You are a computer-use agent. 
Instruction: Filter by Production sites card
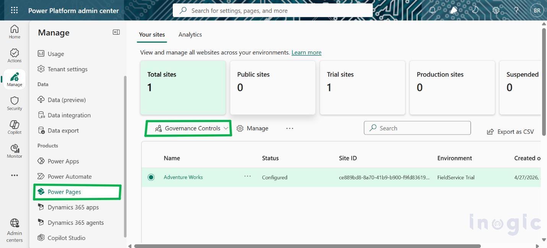[x=452, y=88]
